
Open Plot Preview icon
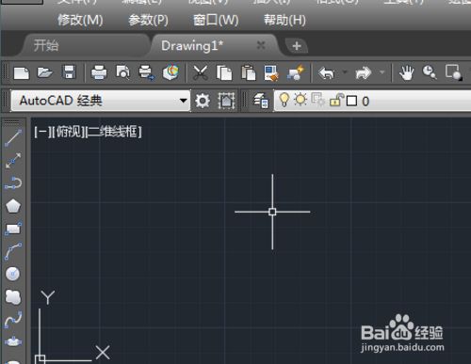click(122, 72)
